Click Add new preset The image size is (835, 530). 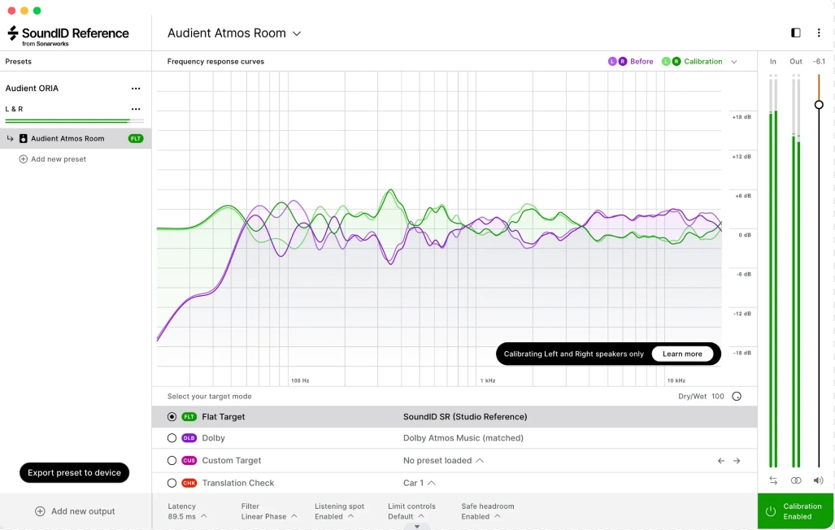52,159
